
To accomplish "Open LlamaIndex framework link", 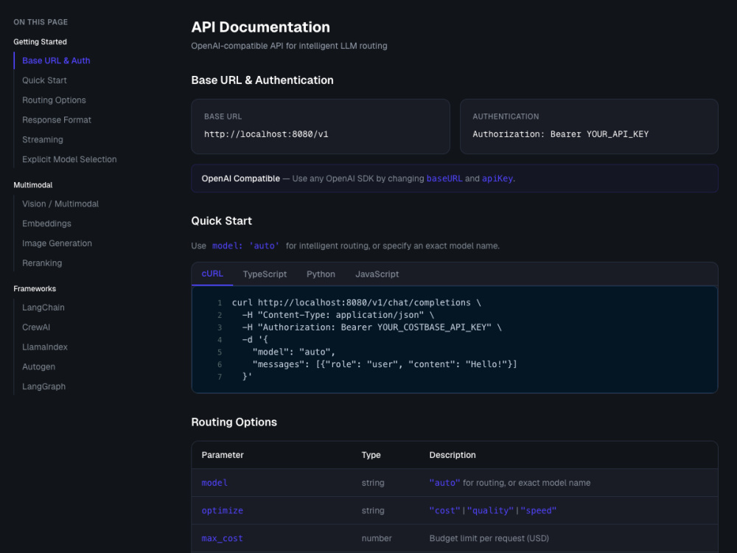I will pos(45,347).
